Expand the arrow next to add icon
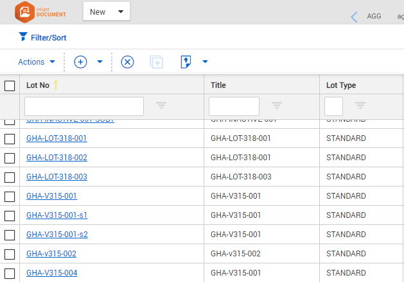The height and width of the screenshot is (282, 404). pos(100,62)
